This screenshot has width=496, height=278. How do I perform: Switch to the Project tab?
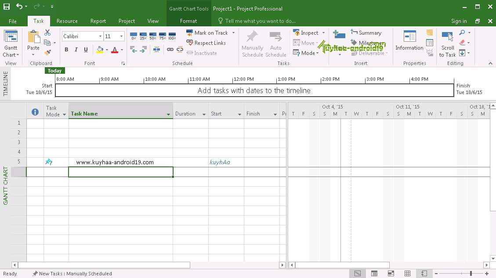pos(127,21)
